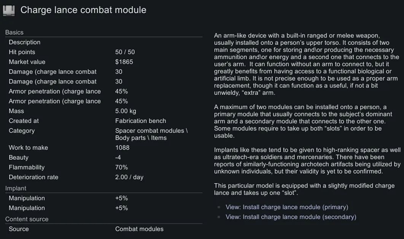Click the Basics section header

[x=14, y=32]
